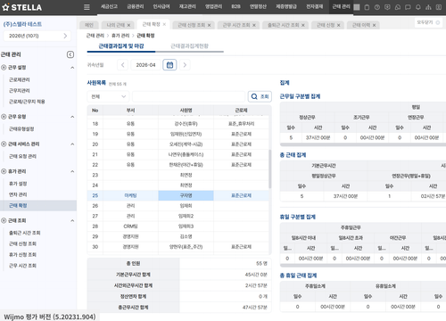Open the 전체 filter dropdown
446x321 pixels.
108,96
